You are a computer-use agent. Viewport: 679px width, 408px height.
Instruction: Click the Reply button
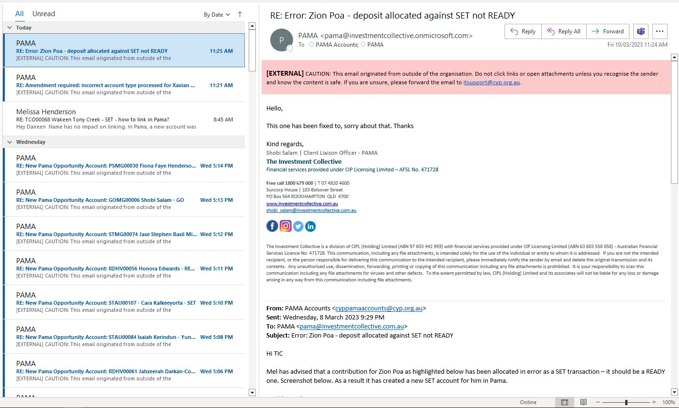(523, 31)
